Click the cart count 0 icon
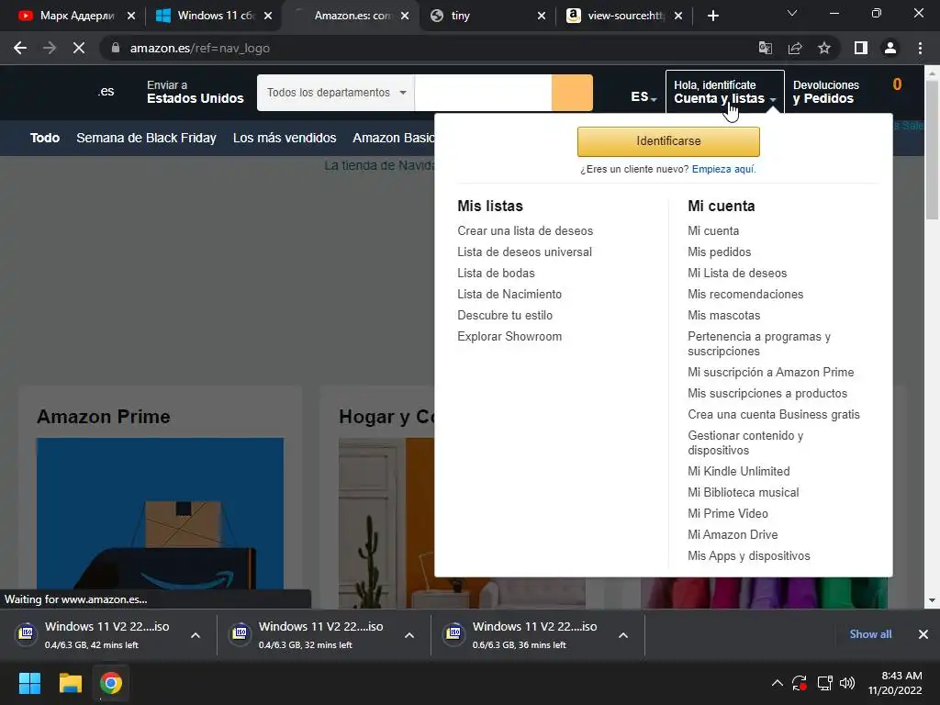The image size is (940, 705). (897, 85)
